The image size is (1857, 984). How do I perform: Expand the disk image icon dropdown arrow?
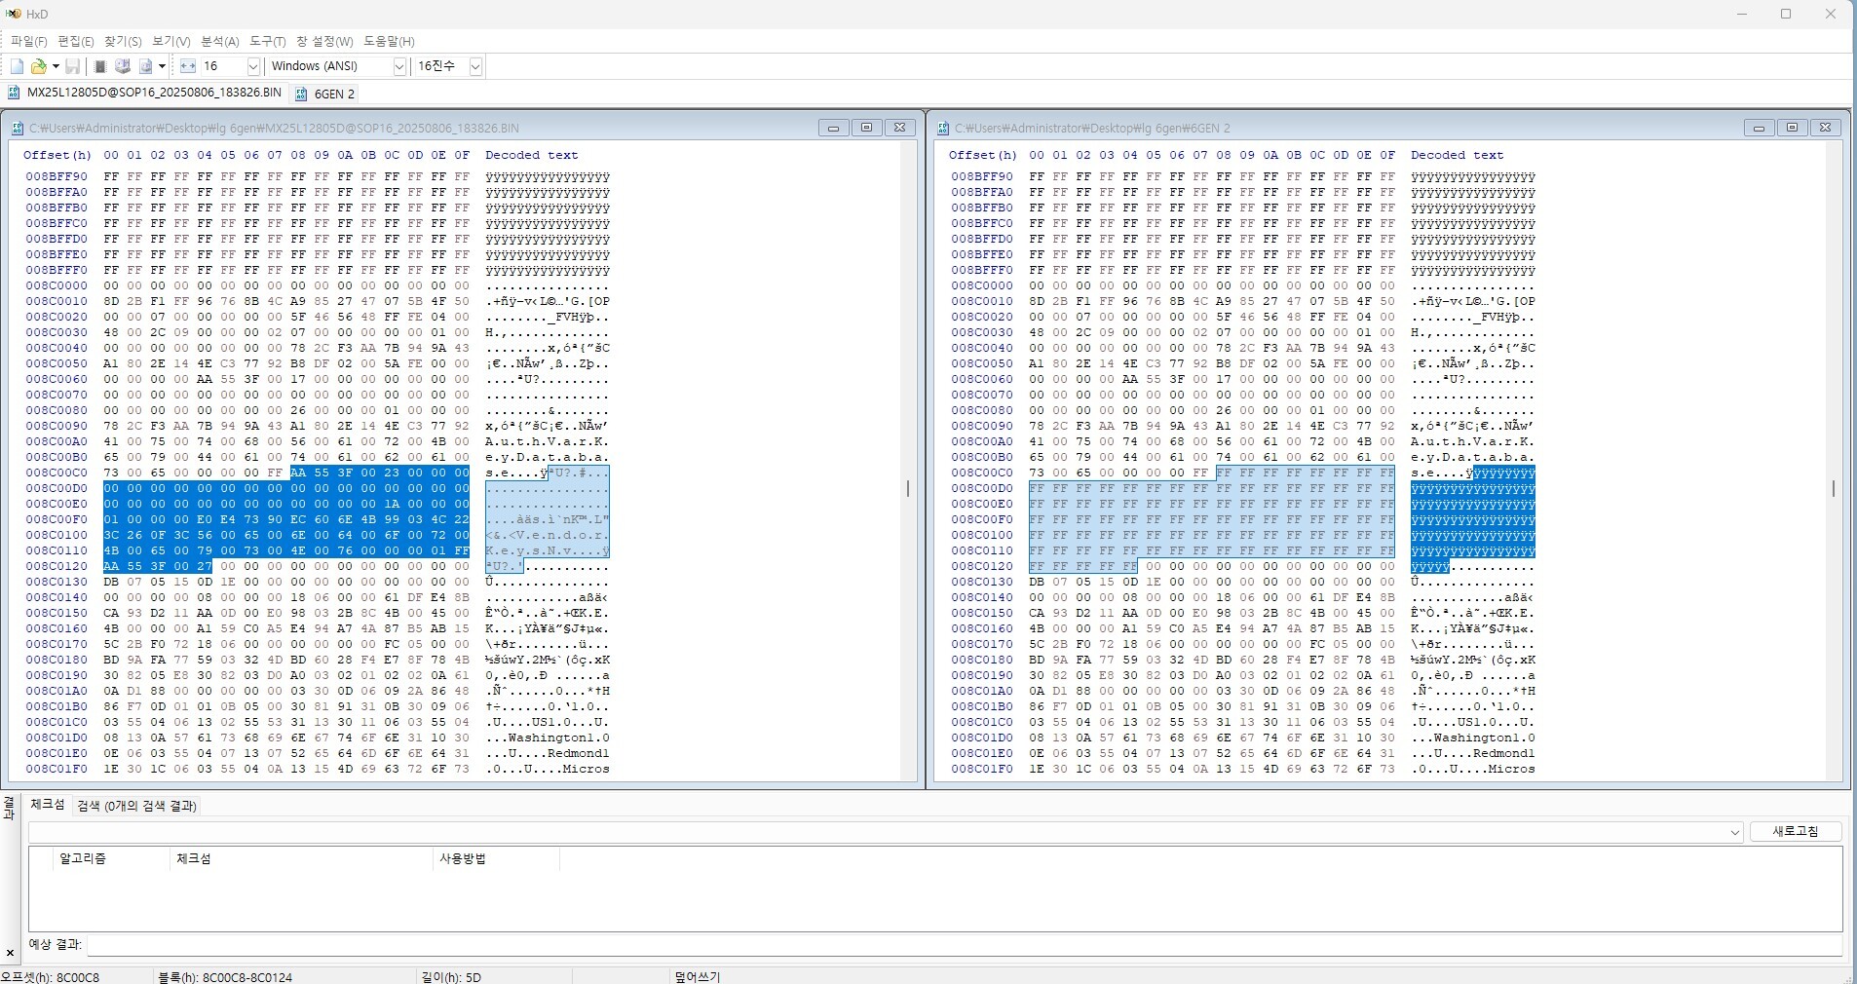[x=162, y=66]
